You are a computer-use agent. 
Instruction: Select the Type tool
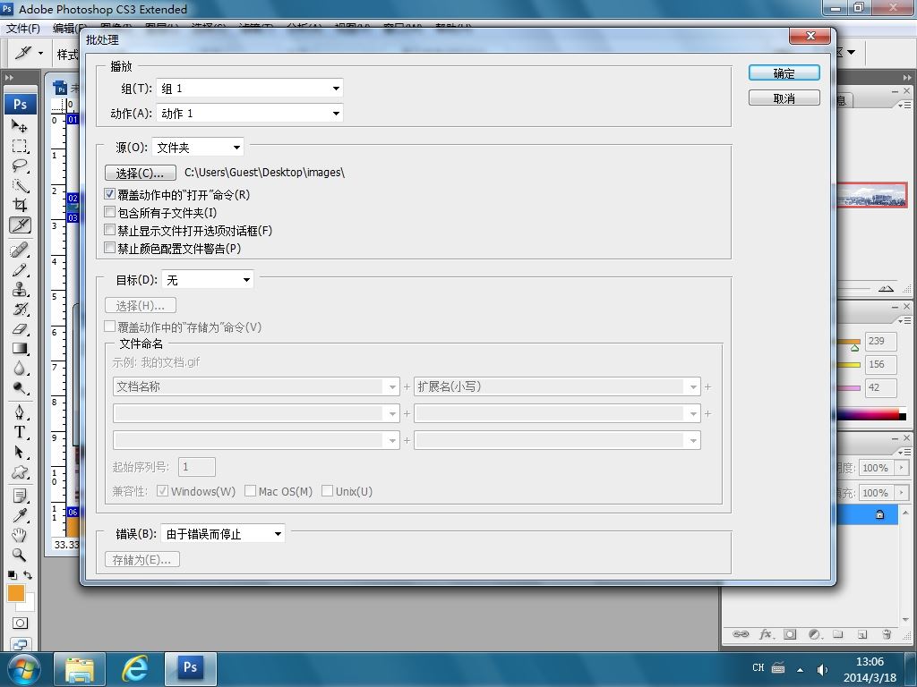[x=20, y=432]
